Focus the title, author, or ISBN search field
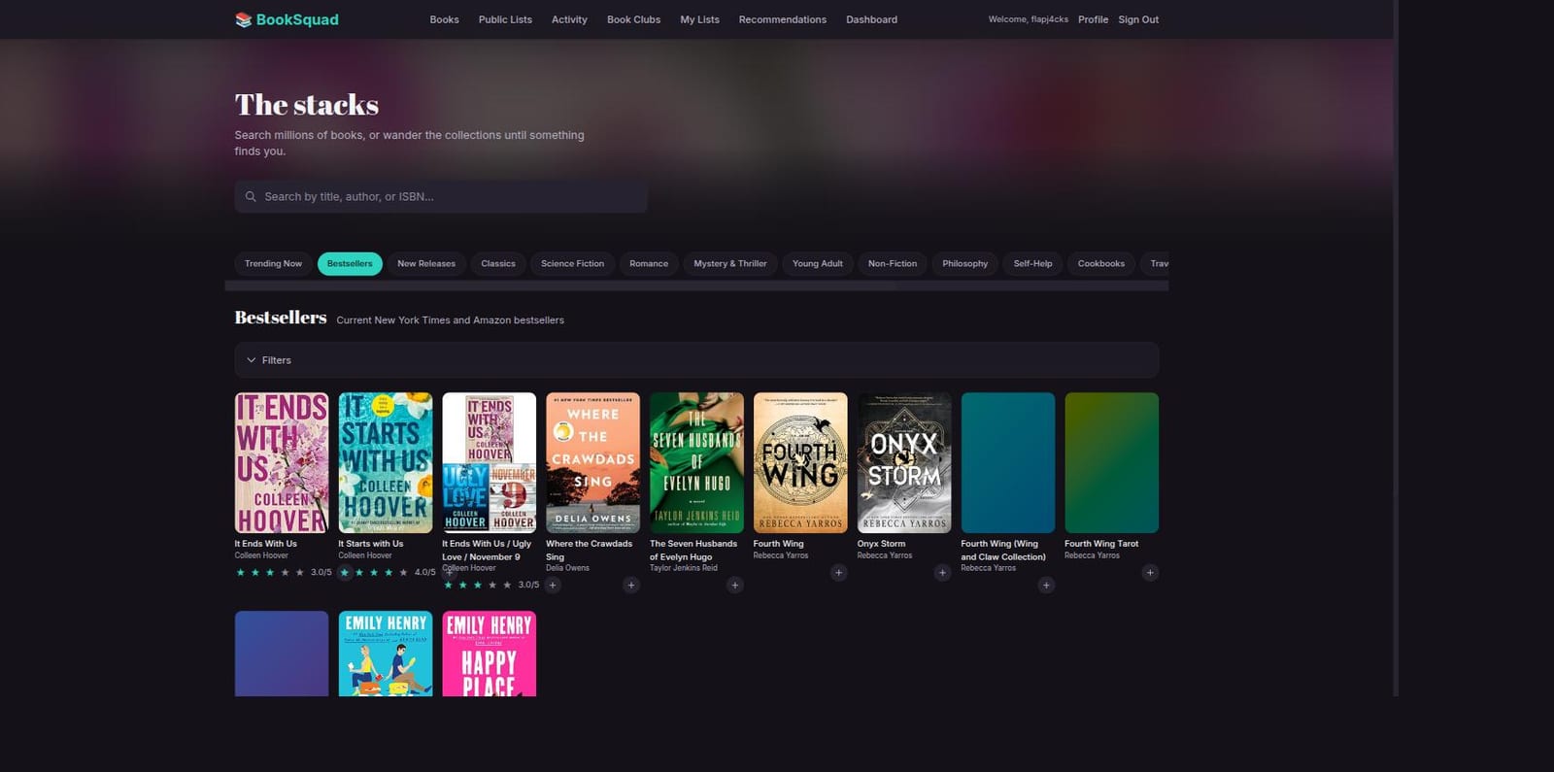Viewport: 1554px width, 772px height. pyautogui.click(x=441, y=196)
